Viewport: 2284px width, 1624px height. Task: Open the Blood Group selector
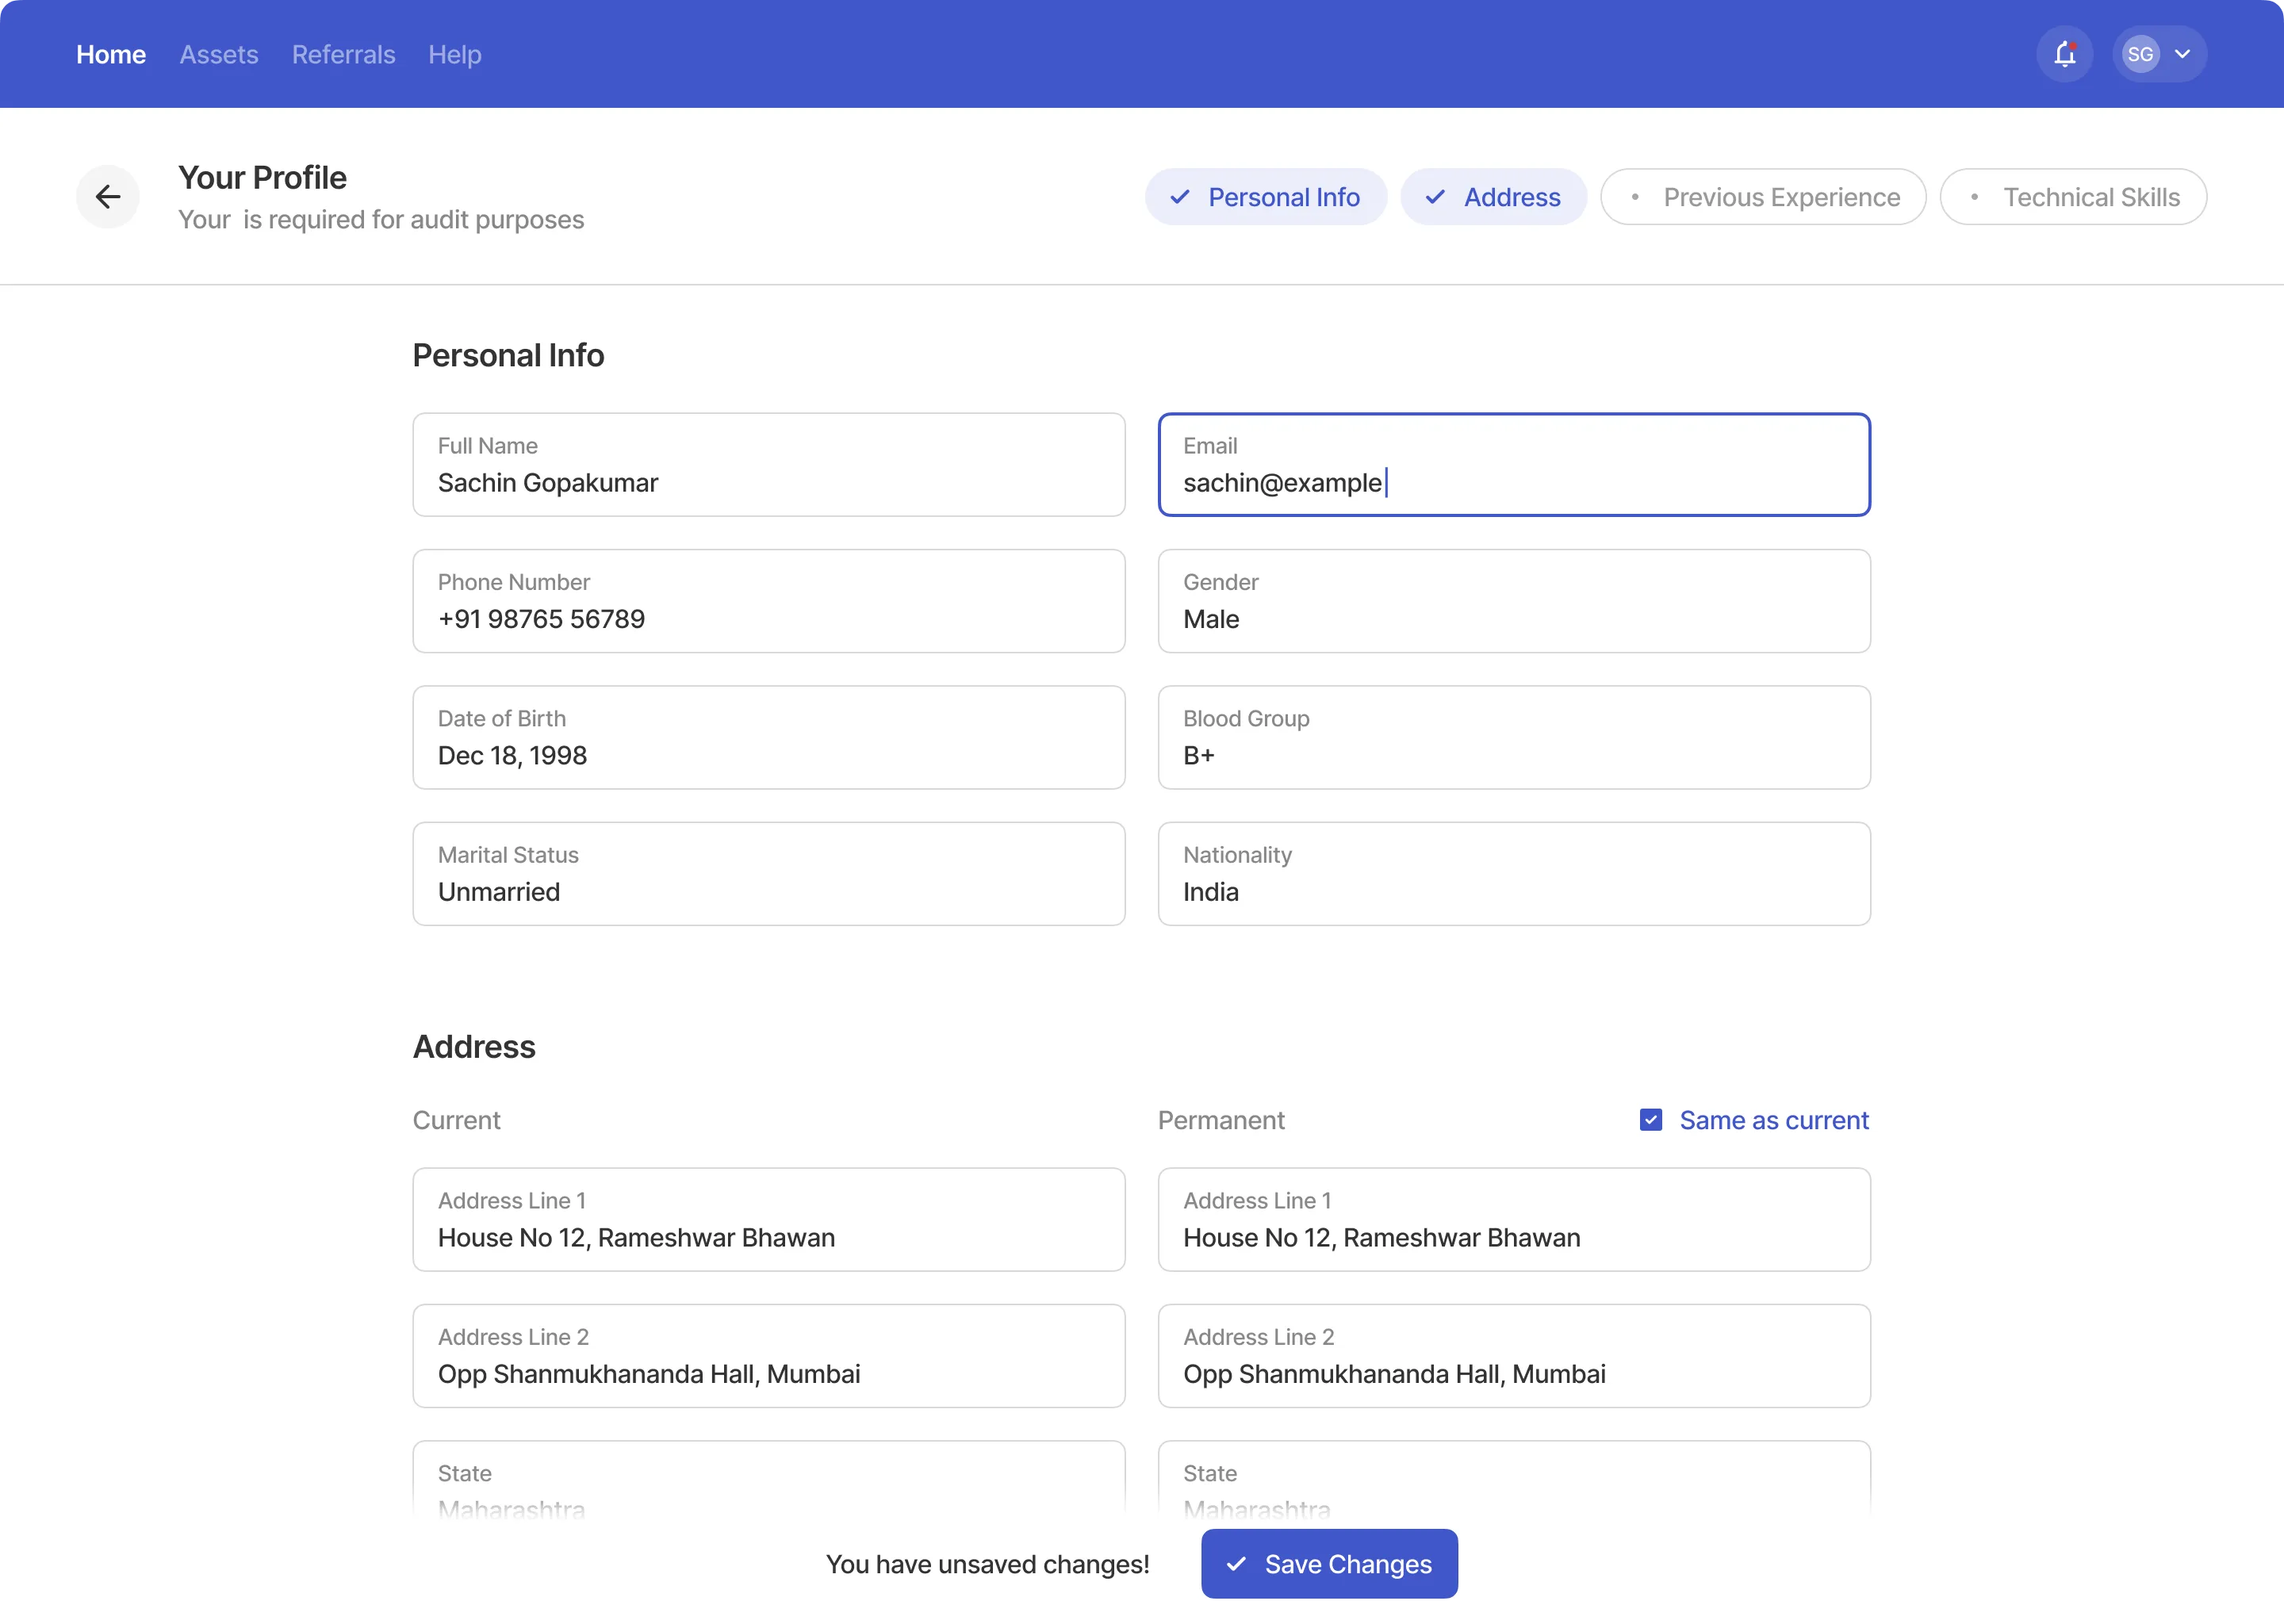(1513, 737)
